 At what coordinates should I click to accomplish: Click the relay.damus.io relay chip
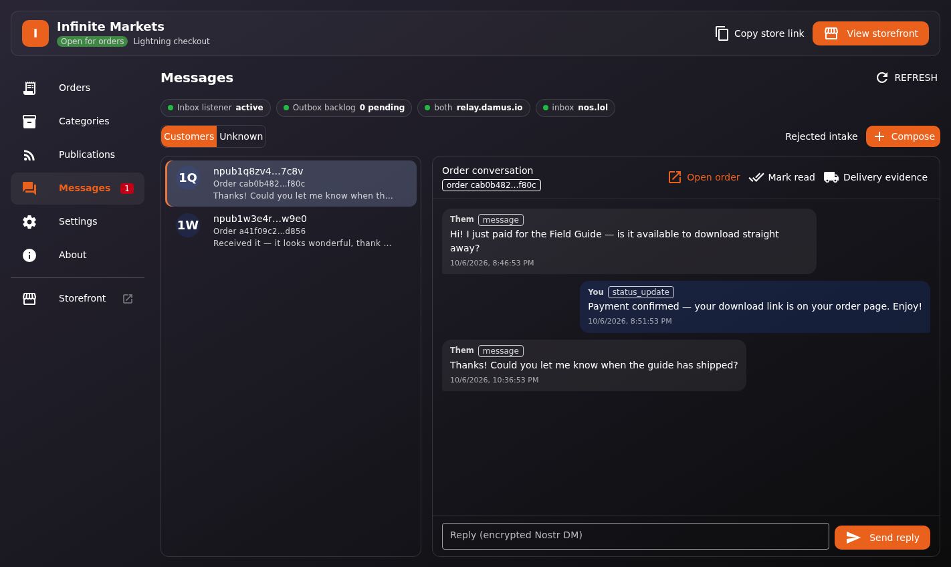coord(473,108)
